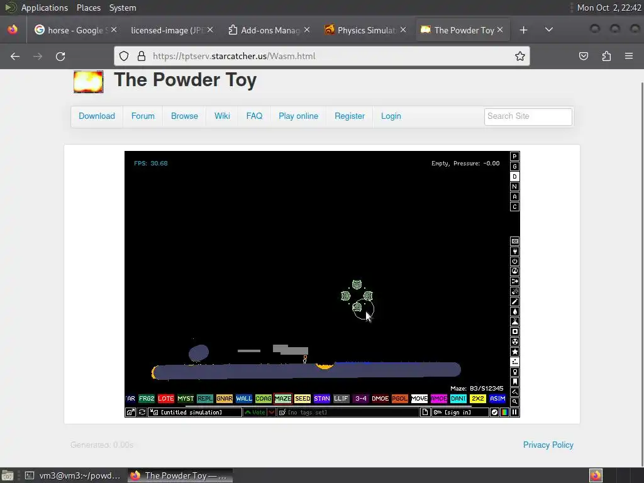Toggle the P quick option

pos(514,157)
